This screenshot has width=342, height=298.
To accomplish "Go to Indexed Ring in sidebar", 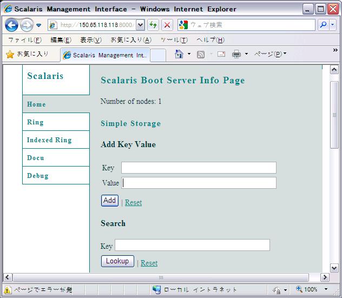I will click(49, 140).
